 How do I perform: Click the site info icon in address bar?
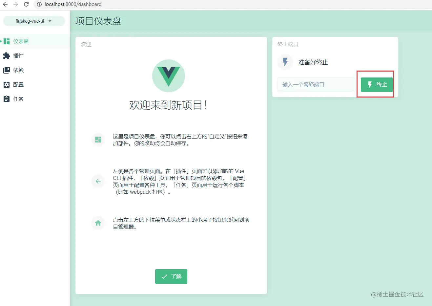39,4
